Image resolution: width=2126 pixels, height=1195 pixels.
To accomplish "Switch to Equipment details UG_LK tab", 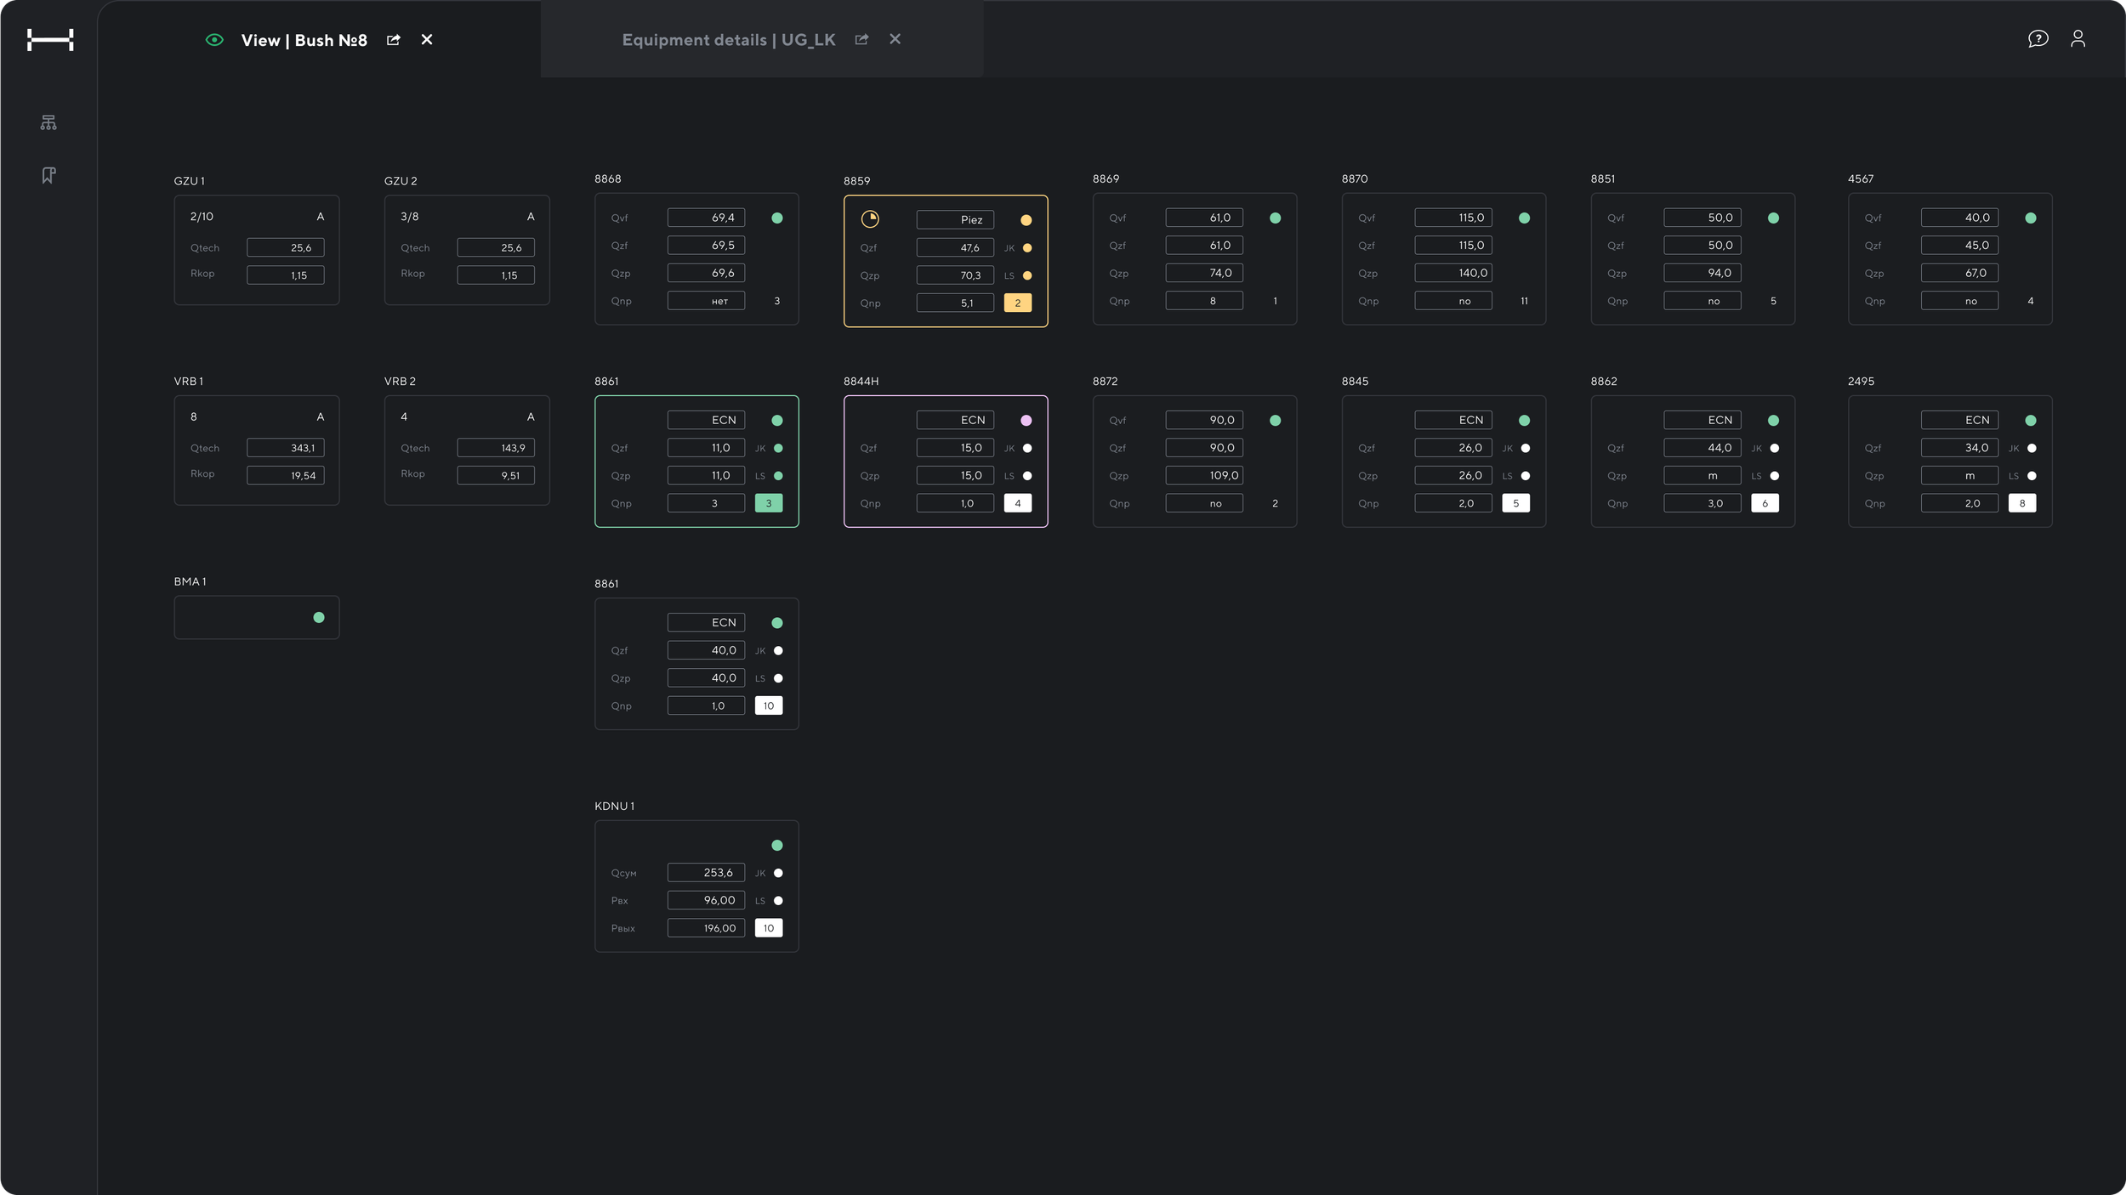I will [x=728, y=40].
